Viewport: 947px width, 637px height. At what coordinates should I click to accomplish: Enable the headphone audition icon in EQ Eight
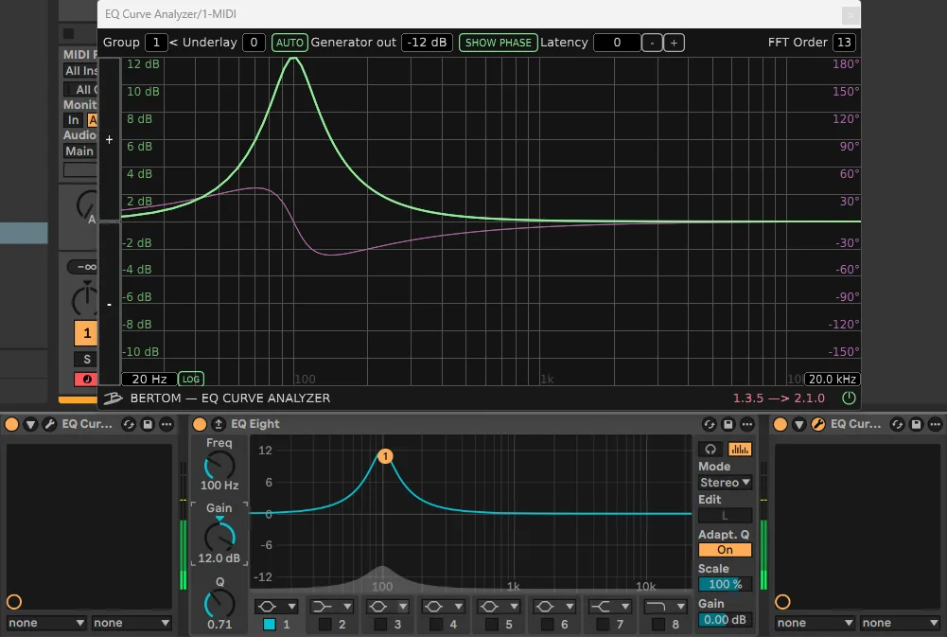tap(710, 449)
